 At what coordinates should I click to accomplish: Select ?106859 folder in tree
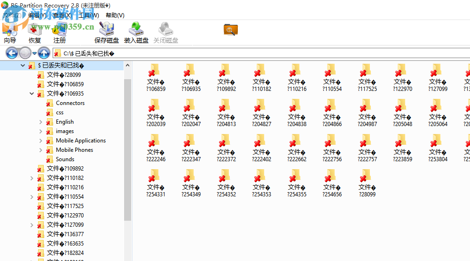tap(65, 84)
